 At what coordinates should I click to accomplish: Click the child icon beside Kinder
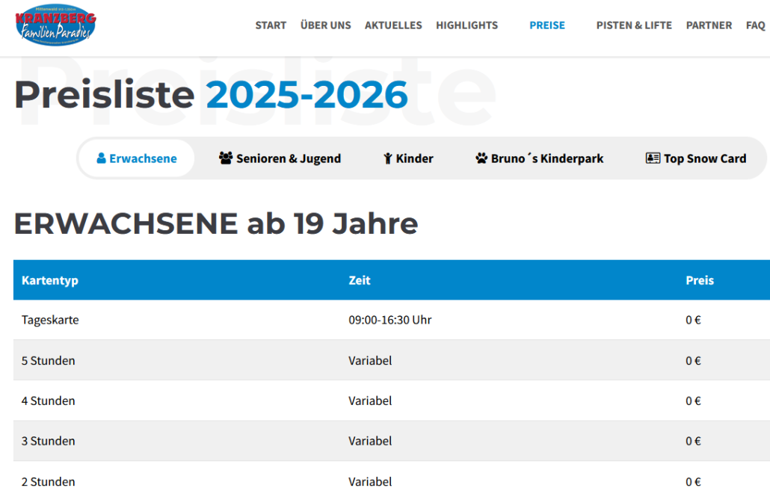click(x=387, y=158)
